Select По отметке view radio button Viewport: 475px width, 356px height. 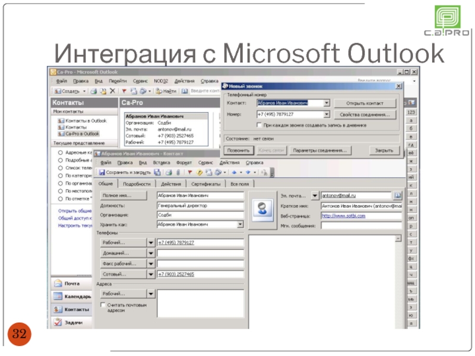pos(61,199)
